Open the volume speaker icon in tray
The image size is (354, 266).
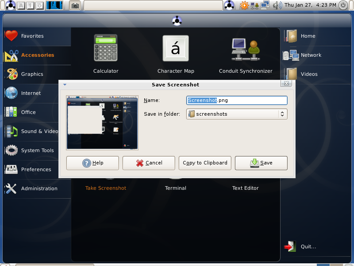click(277, 5)
